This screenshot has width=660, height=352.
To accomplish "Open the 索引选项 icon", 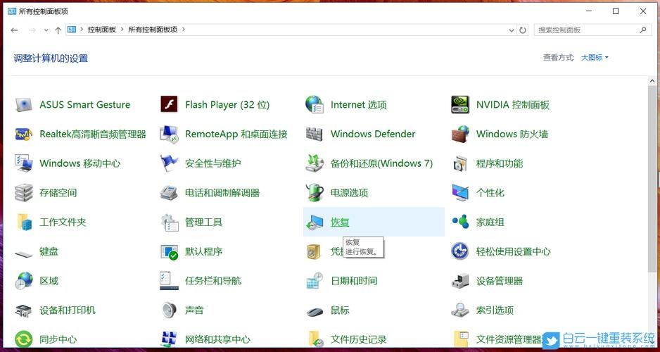I will tap(460, 310).
